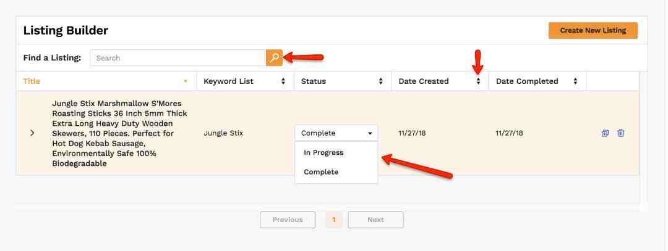This screenshot has width=668, height=251.
Task: Click the sort arrows beside Date Created
Action: click(x=478, y=81)
